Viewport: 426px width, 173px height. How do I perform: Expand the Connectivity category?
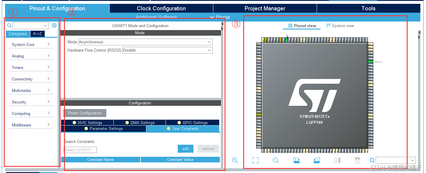tap(31, 79)
